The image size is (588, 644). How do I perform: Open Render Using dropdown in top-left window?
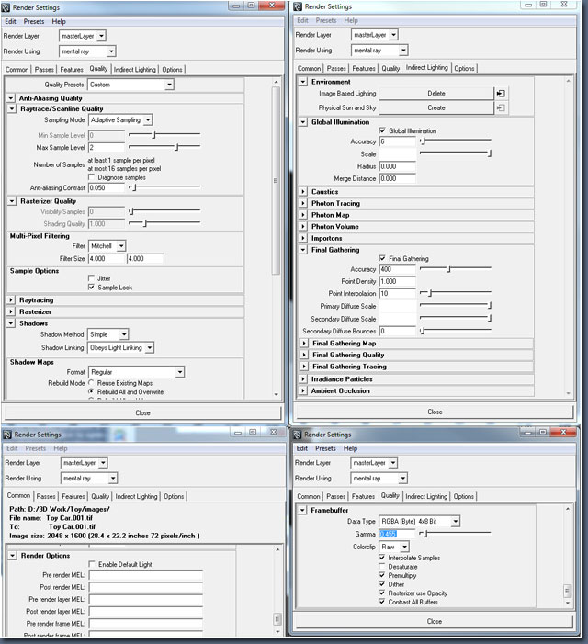coord(87,51)
